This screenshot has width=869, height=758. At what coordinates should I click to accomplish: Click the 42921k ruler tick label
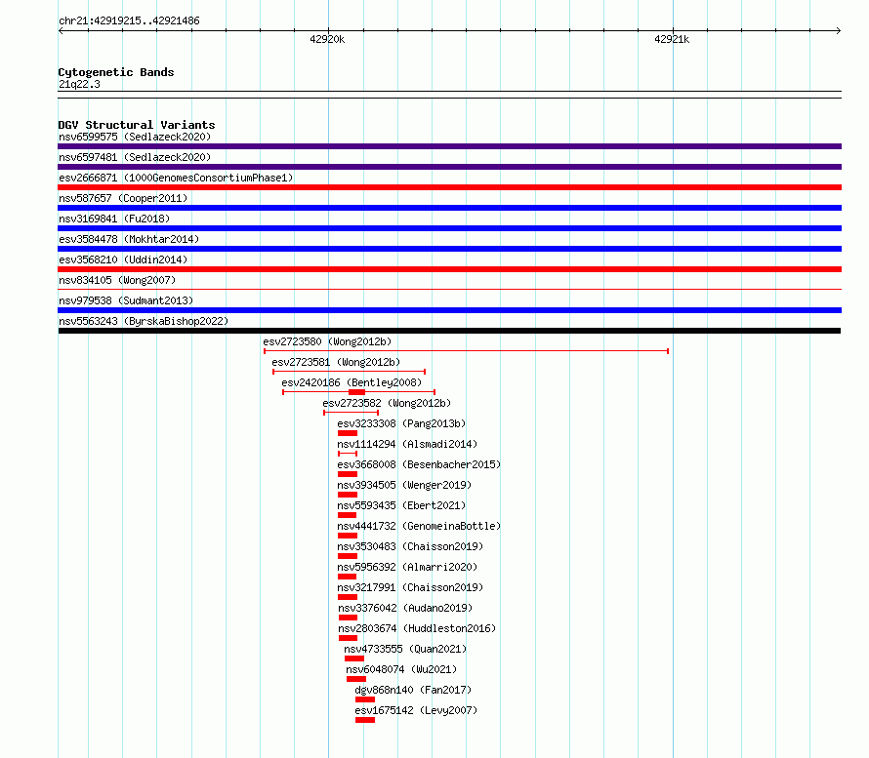673,39
